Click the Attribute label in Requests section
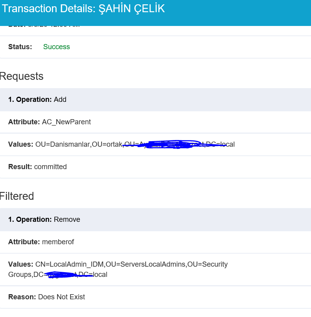This screenshot has width=311, height=317. [x=24, y=122]
